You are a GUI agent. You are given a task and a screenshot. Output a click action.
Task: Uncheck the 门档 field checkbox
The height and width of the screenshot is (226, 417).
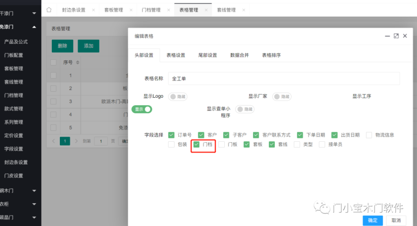pos(197,144)
